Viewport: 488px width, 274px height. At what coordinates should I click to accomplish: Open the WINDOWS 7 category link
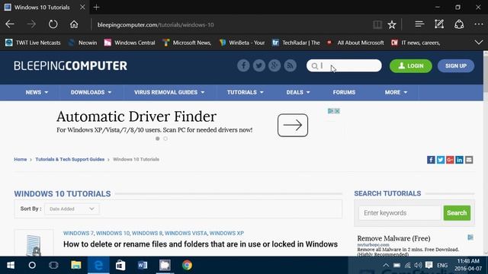click(78, 233)
